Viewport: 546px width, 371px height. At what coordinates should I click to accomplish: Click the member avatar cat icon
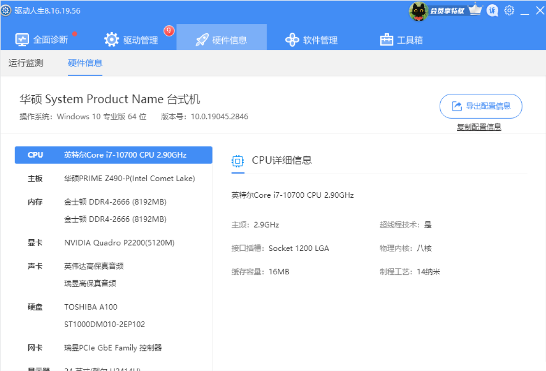(418, 11)
